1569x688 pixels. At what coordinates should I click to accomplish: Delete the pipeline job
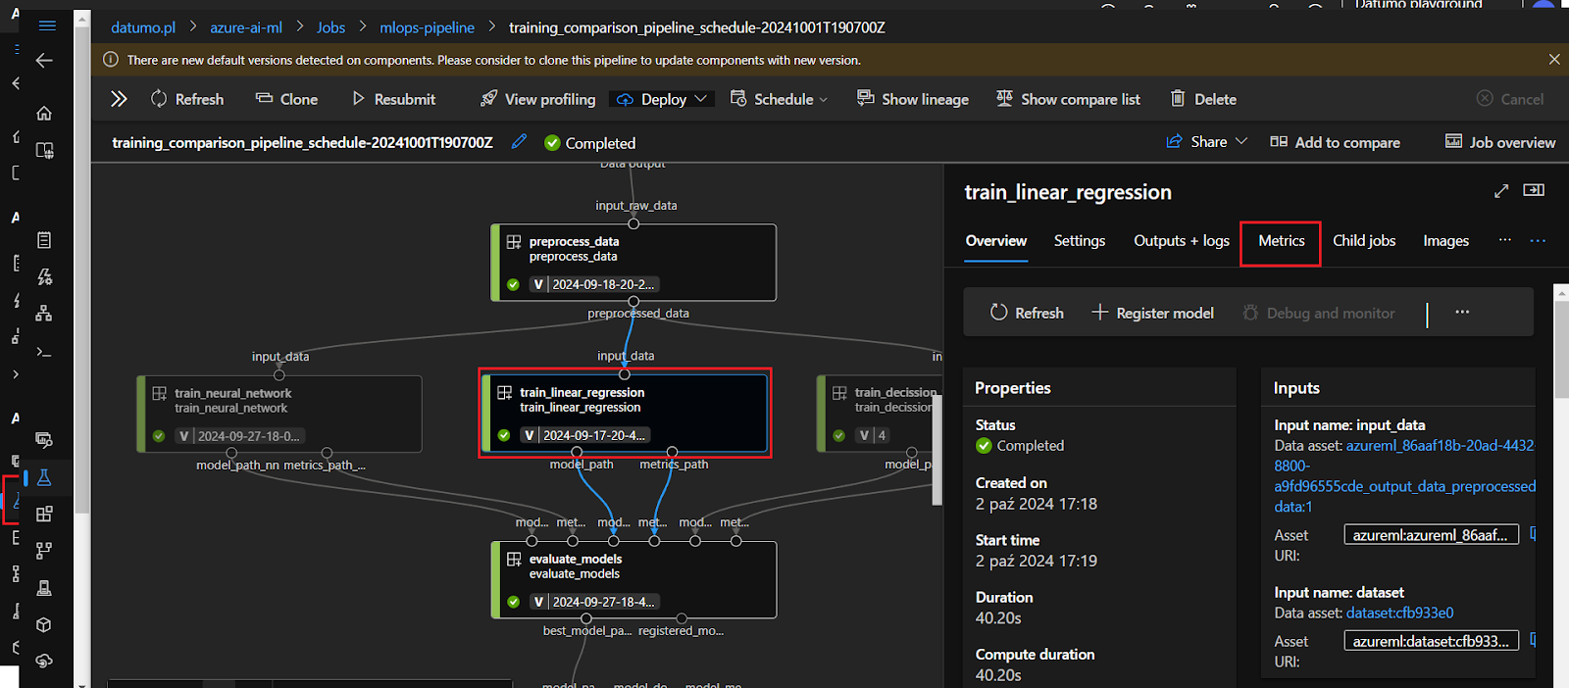pyautogui.click(x=1203, y=99)
